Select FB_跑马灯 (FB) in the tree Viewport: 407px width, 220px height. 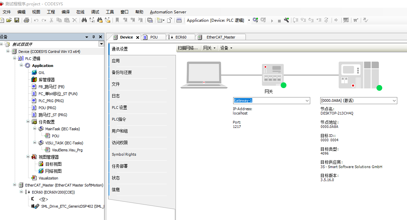(x=51, y=87)
